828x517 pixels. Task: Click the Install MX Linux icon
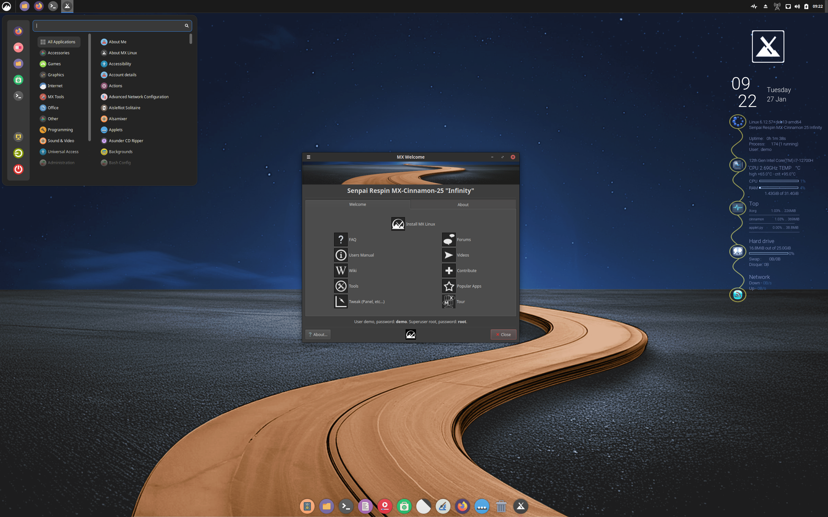click(398, 224)
